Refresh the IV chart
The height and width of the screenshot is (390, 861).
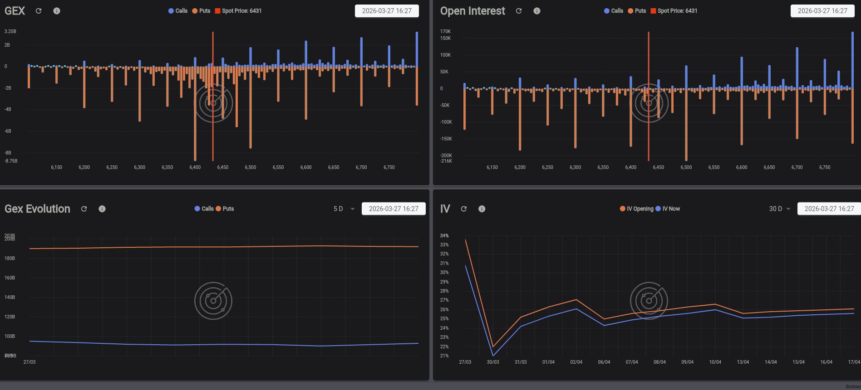(x=464, y=209)
